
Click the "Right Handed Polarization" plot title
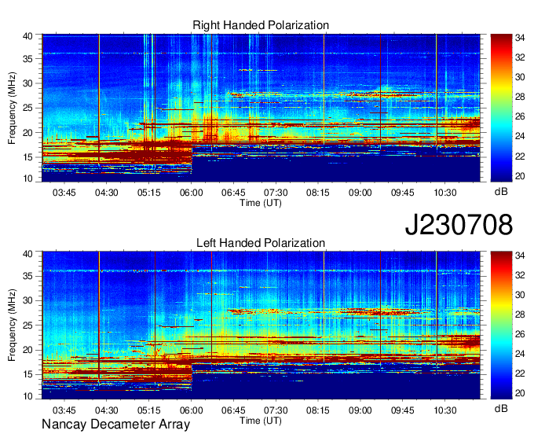click(261, 25)
